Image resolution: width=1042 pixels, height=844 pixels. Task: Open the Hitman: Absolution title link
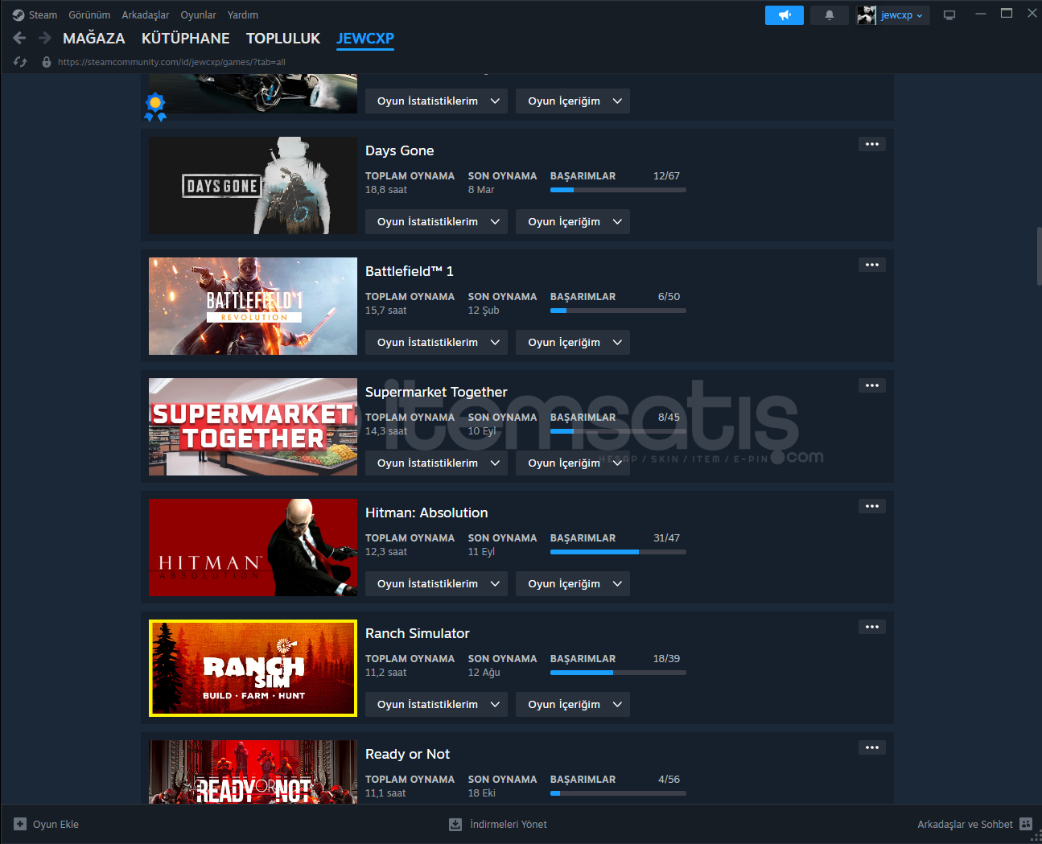[x=426, y=513]
